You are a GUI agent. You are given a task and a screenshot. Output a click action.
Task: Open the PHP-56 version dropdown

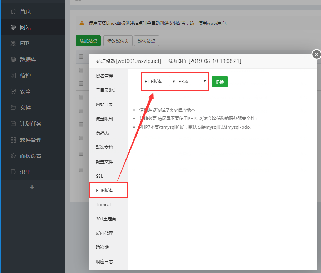(189, 81)
